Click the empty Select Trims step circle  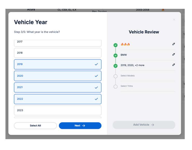[115, 87]
